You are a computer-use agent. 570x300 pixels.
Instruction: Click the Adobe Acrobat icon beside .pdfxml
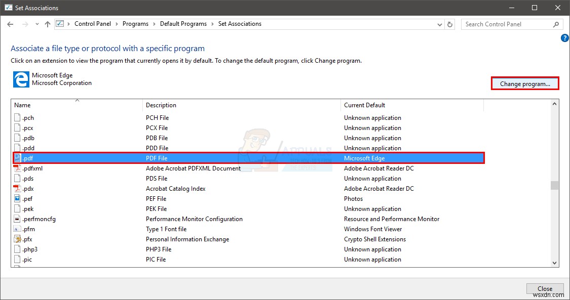point(17,168)
